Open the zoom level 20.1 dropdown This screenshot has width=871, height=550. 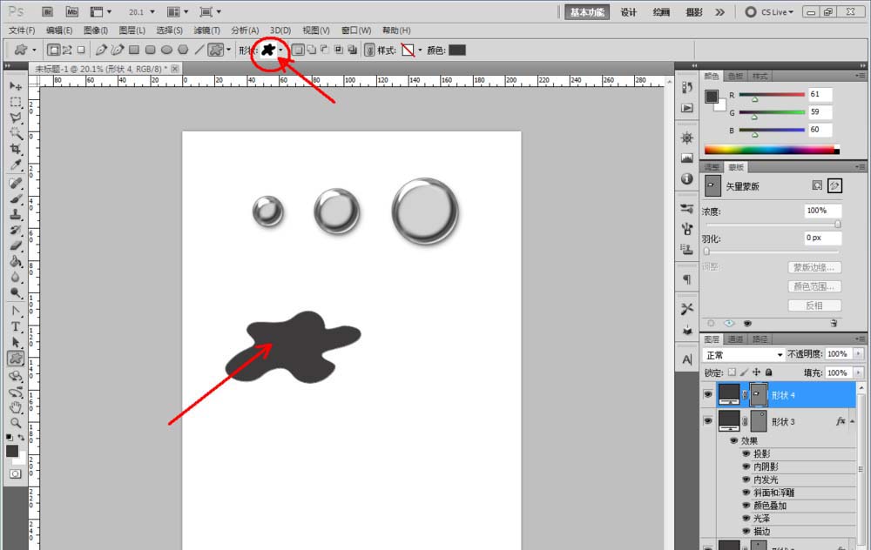[152, 11]
